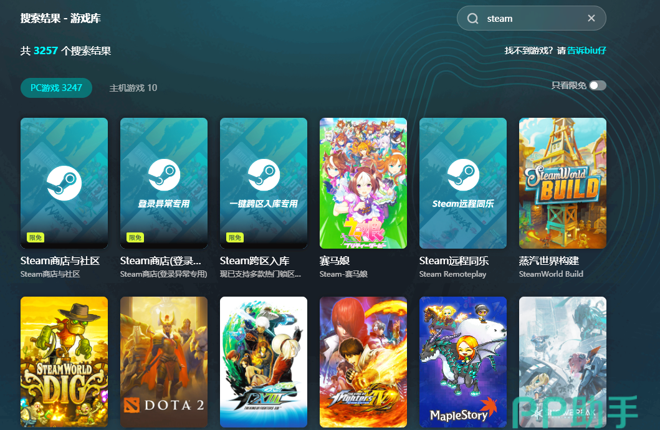This screenshot has width=660, height=430.
Task: Open the 告诉biu仔 link
Action: coord(586,50)
